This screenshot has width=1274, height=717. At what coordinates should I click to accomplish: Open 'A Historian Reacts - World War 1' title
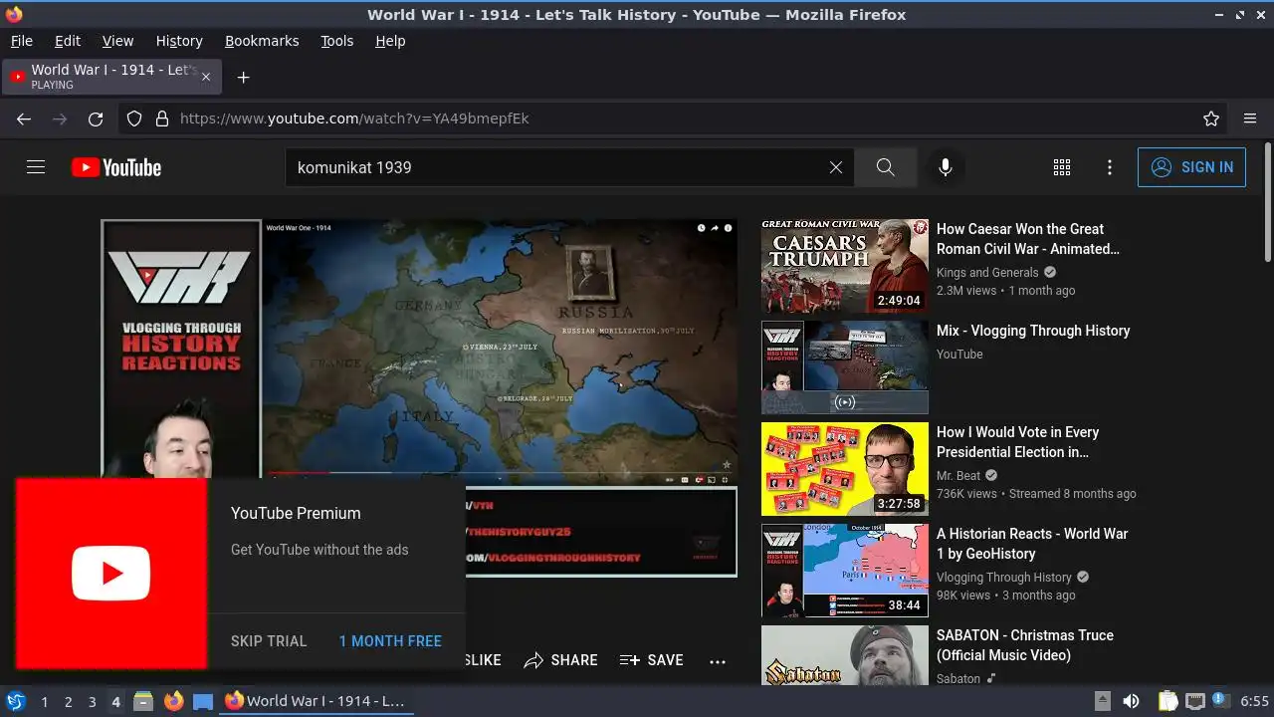pyautogui.click(x=1032, y=544)
